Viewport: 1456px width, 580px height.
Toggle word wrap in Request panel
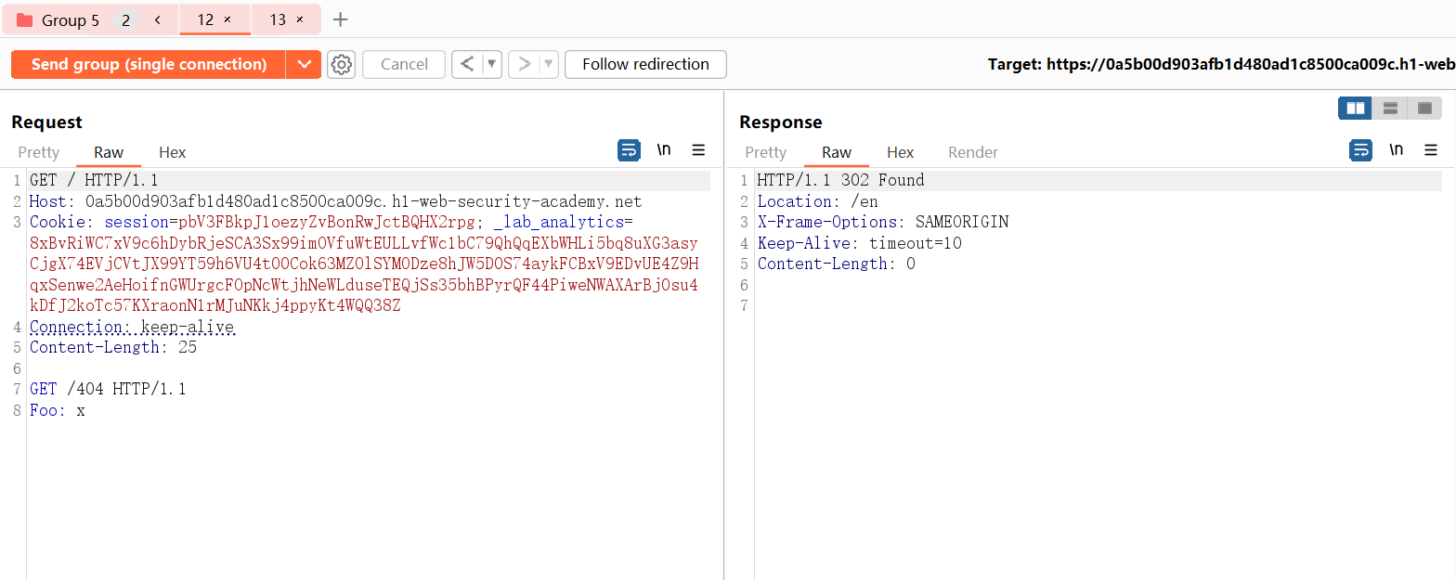[629, 150]
